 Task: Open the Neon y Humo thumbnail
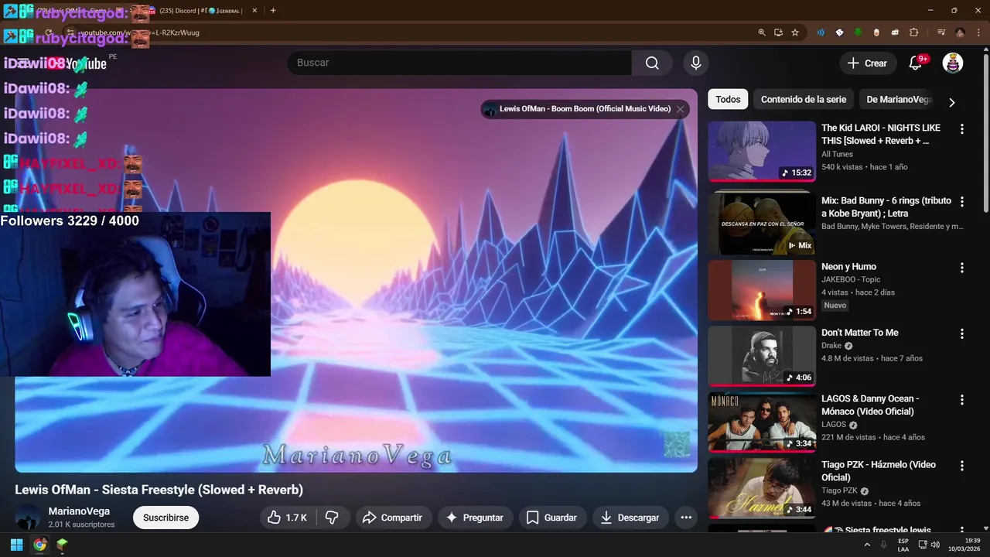coord(762,290)
